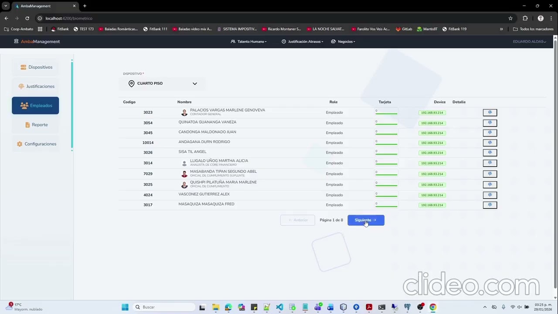
Task: Click the code 7029 cell
Action: (x=148, y=174)
